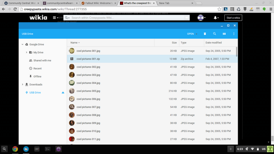The width and height of the screenshot is (274, 154).
Task: Open Files app from the shelf
Action: click(x=26, y=149)
